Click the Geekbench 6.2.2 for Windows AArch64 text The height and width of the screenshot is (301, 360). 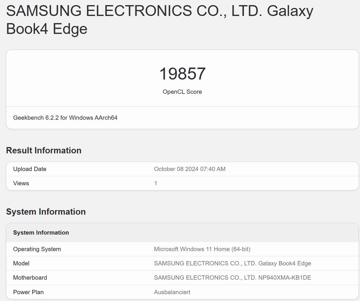coord(65,118)
